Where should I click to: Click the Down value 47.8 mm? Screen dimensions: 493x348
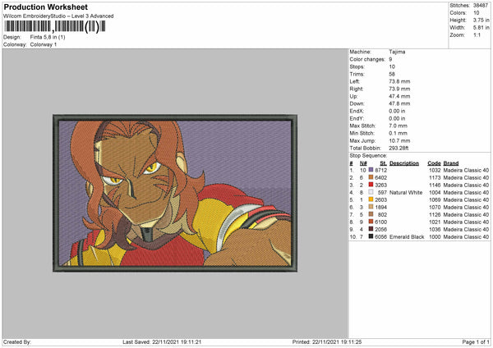coord(399,103)
